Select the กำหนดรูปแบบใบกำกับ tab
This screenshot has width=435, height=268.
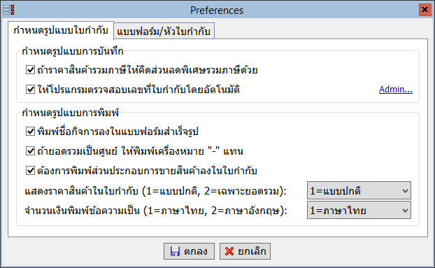point(61,30)
